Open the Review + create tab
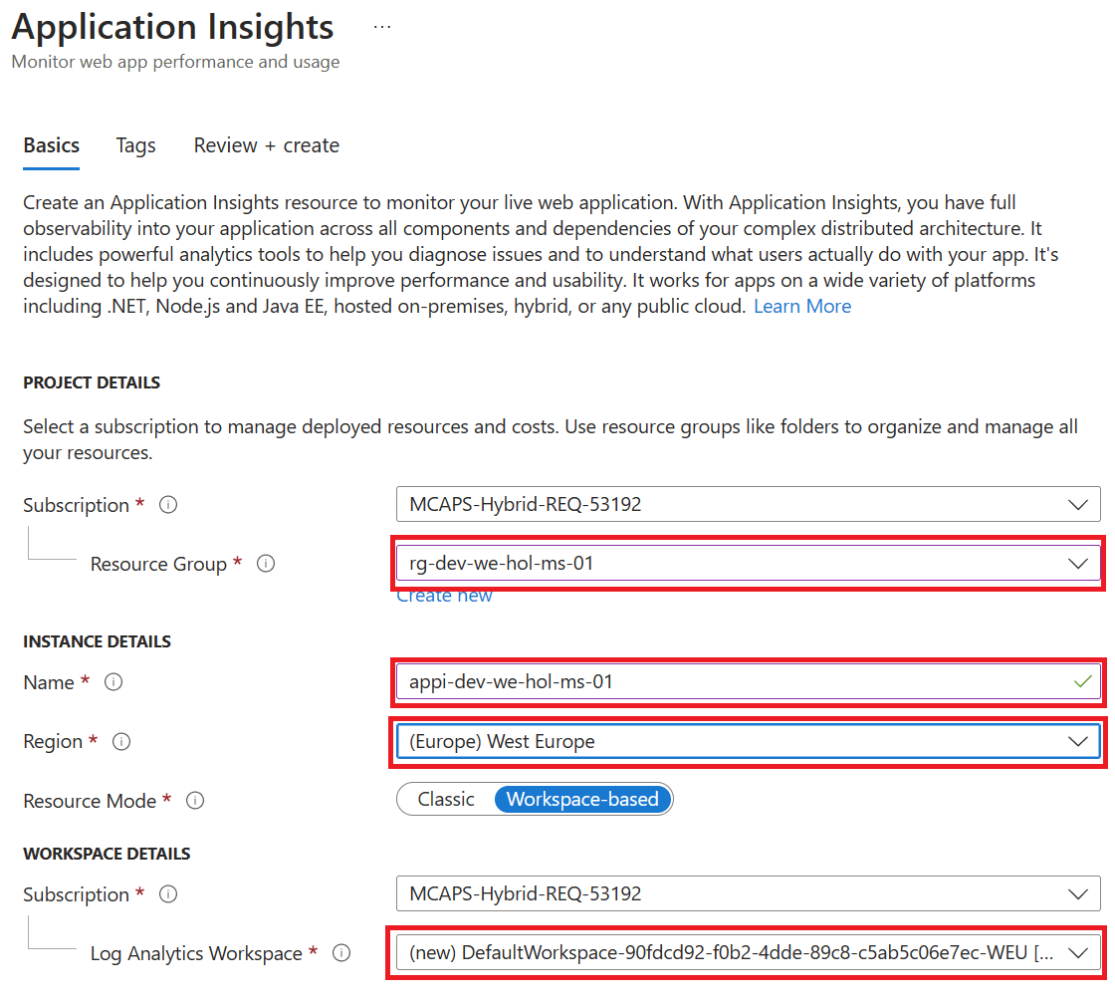The image size is (1115, 1002). pyautogui.click(x=266, y=145)
